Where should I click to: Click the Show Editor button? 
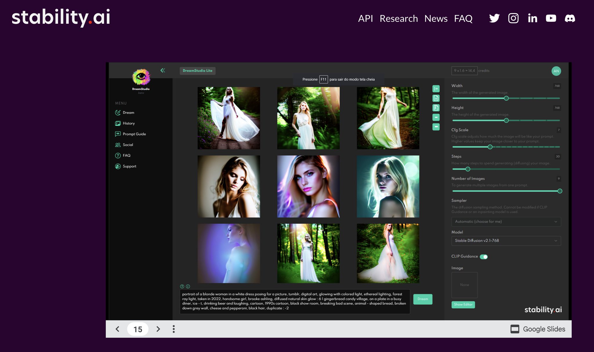pyautogui.click(x=463, y=305)
